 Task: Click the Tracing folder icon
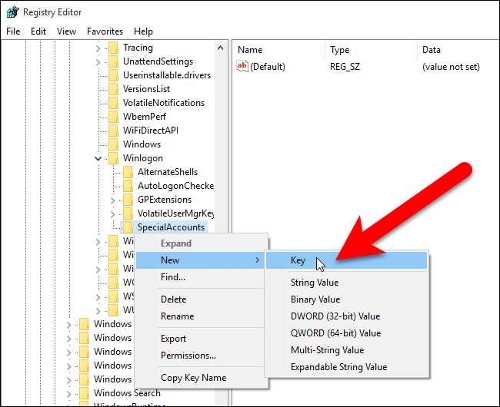[x=114, y=48]
